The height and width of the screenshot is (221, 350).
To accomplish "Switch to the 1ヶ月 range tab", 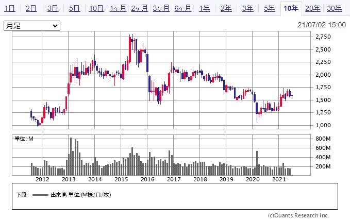I will click(118, 8).
